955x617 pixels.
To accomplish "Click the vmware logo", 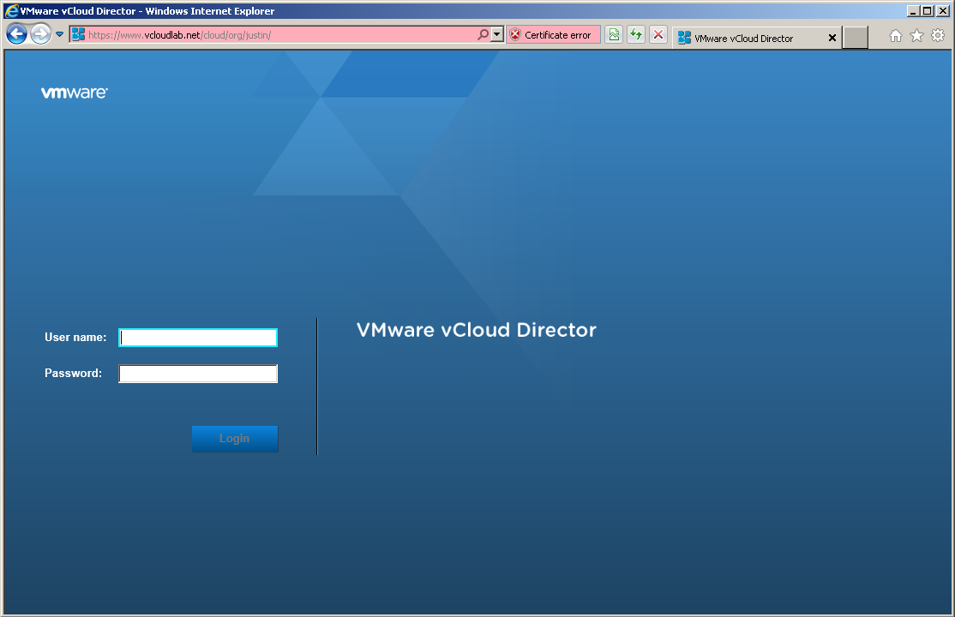I will (75, 93).
